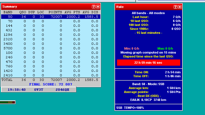
Task: Click the FINAL SCORE: 72 007 line
Action: point(51,84)
